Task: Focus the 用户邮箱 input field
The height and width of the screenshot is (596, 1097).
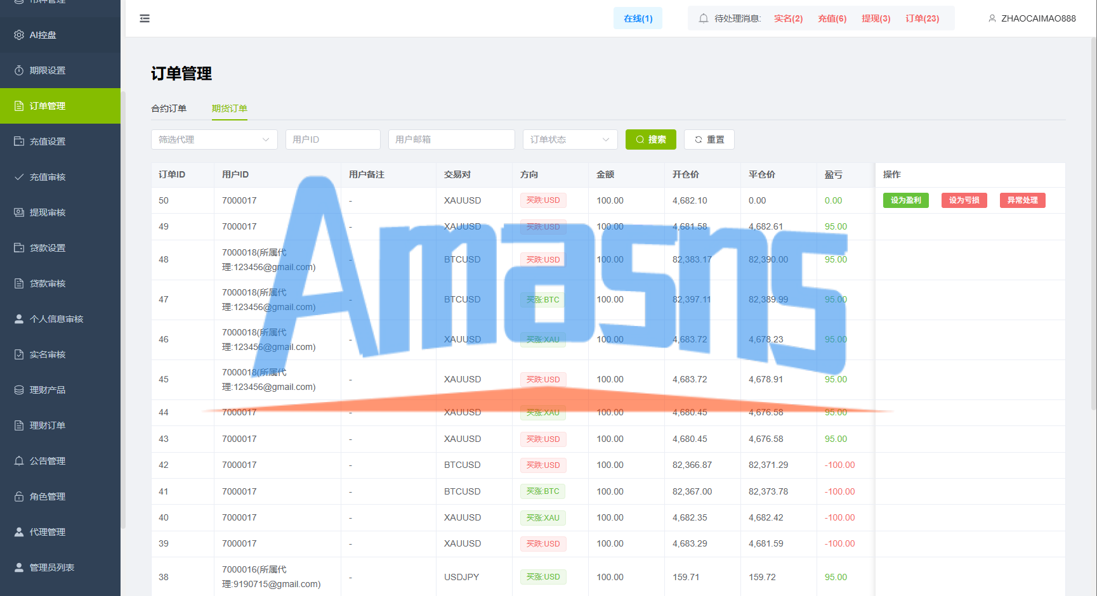Action: point(452,139)
